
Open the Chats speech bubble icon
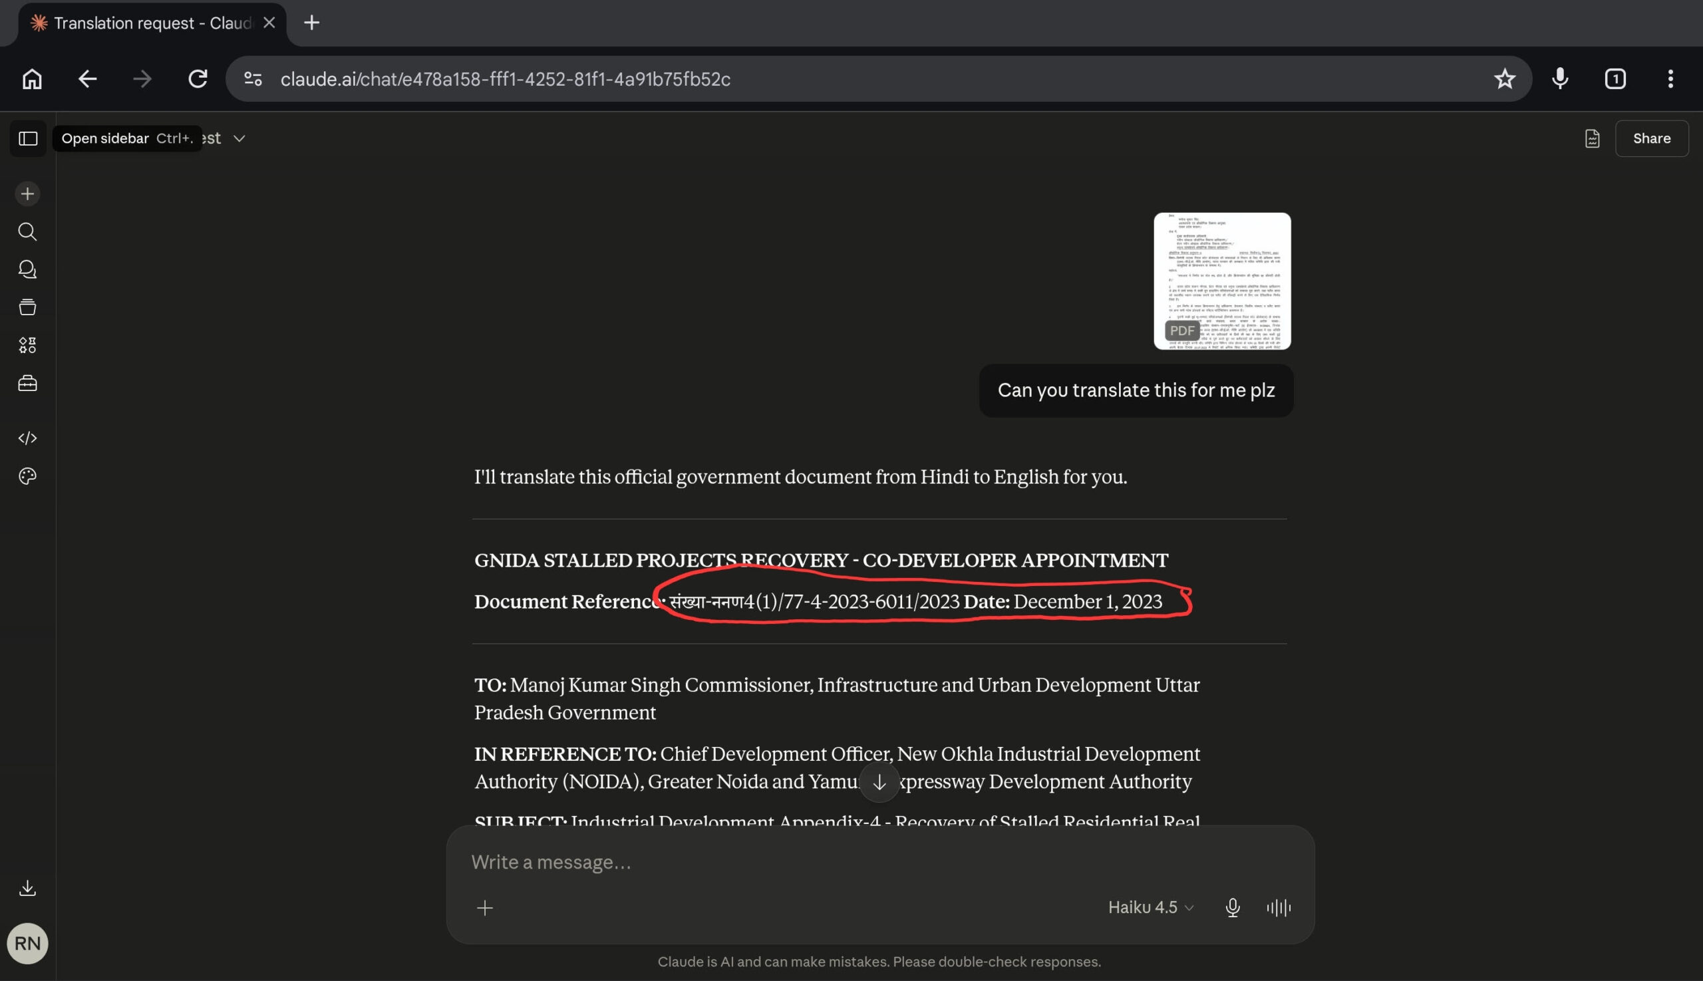click(28, 269)
